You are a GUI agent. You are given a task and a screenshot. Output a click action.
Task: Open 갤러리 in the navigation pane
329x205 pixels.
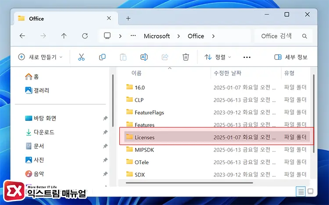point(37,90)
